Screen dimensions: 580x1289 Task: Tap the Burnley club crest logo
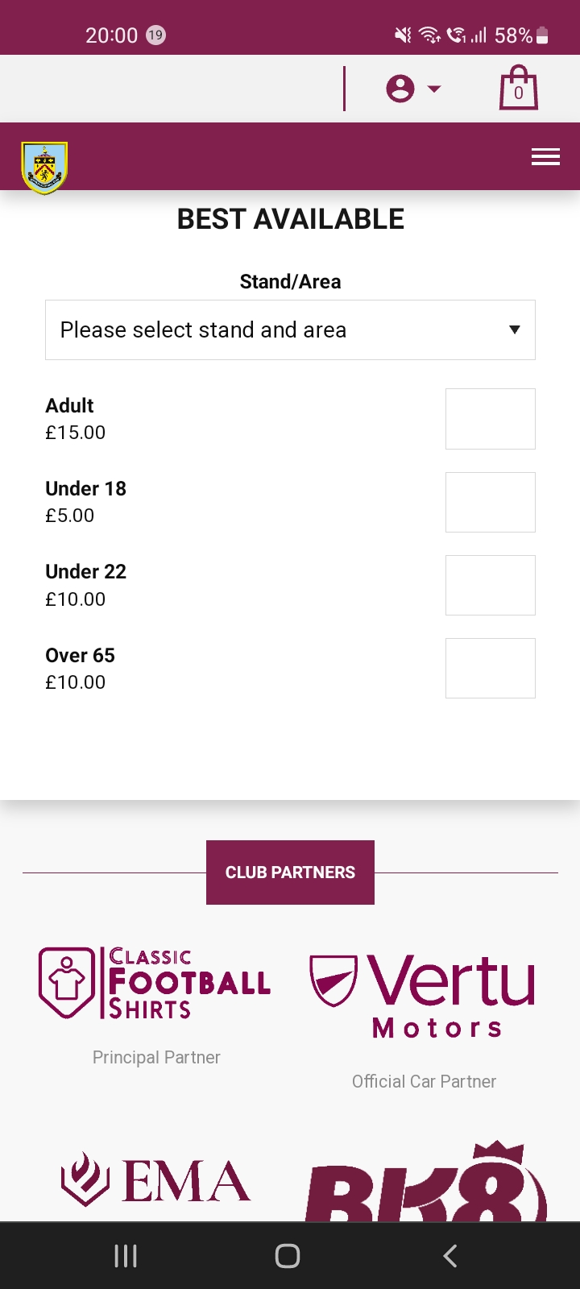(44, 168)
